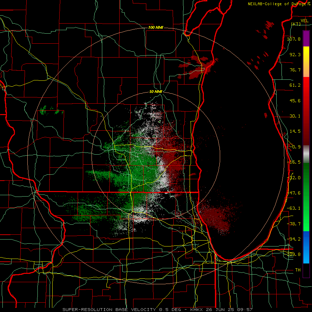Screen dimensions: 312x312
Task: Pick the bright red band near 61.2
Action: coord(306,86)
